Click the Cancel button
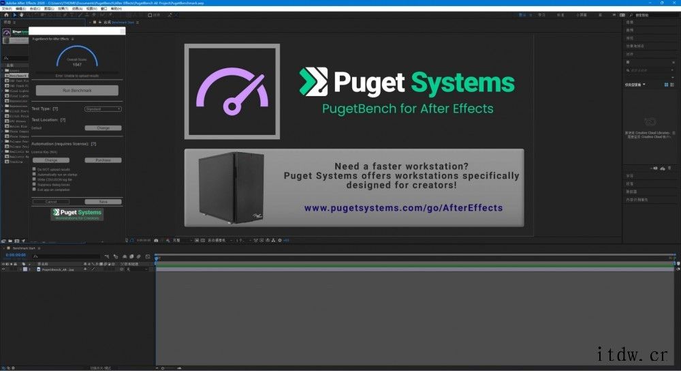This screenshot has height=371, width=681. [x=51, y=202]
